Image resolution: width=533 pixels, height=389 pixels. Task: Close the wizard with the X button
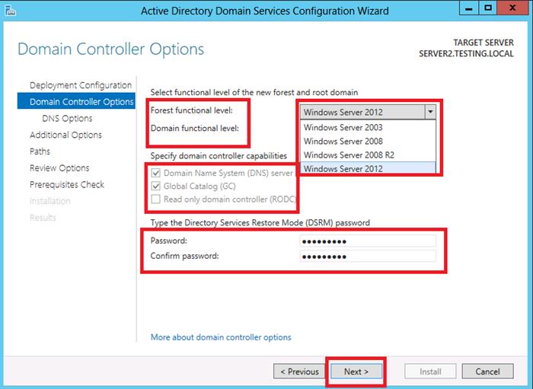tap(512, 8)
